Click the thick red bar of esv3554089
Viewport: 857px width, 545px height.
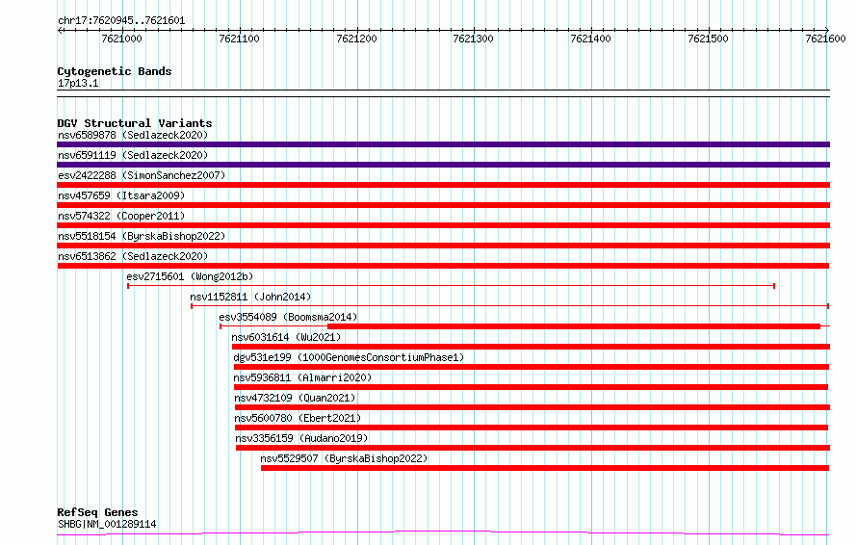574,326
